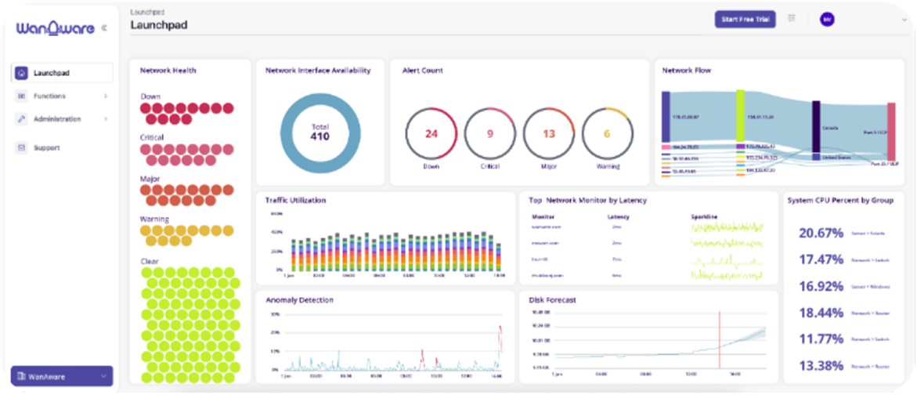Click the Warning alert count circle showing 6
The width and height of the screenshot is (917, 395).
[607, 133]
